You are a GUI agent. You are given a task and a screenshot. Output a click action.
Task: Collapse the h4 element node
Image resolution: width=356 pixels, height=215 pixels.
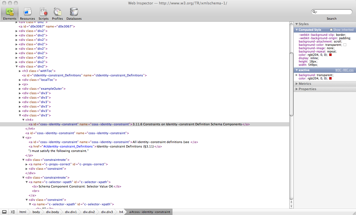tap(23, 120)
